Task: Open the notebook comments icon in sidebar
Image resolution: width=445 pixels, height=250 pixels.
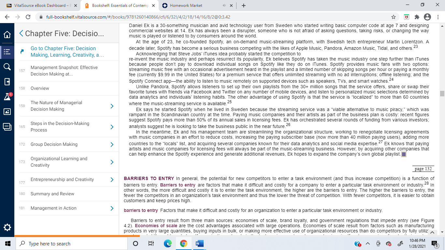Action: [x=7, y=127]
